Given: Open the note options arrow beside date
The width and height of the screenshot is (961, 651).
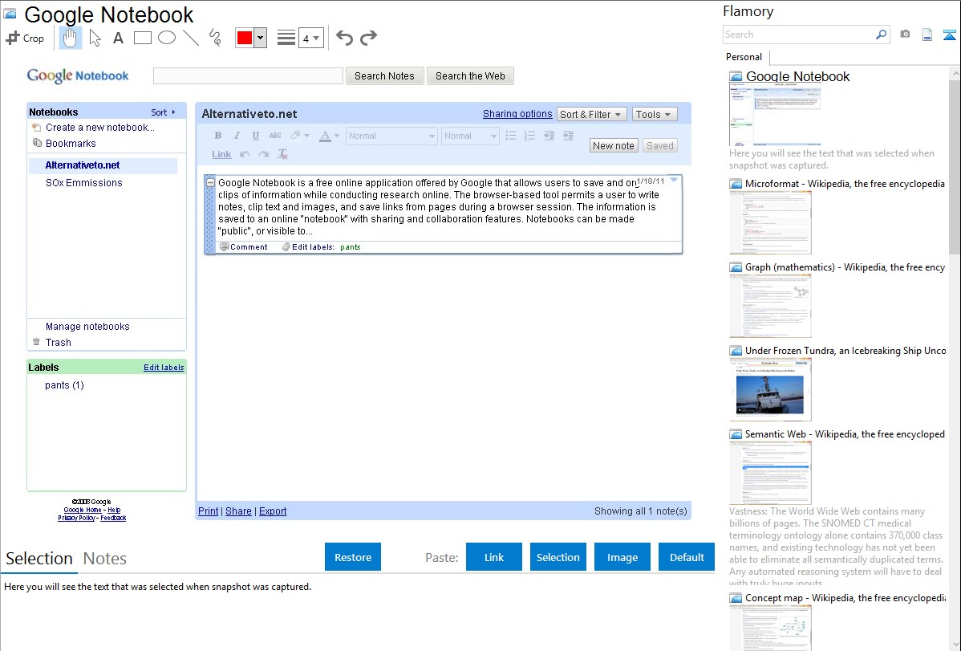Looking at the screenshot, I should 674,181.
